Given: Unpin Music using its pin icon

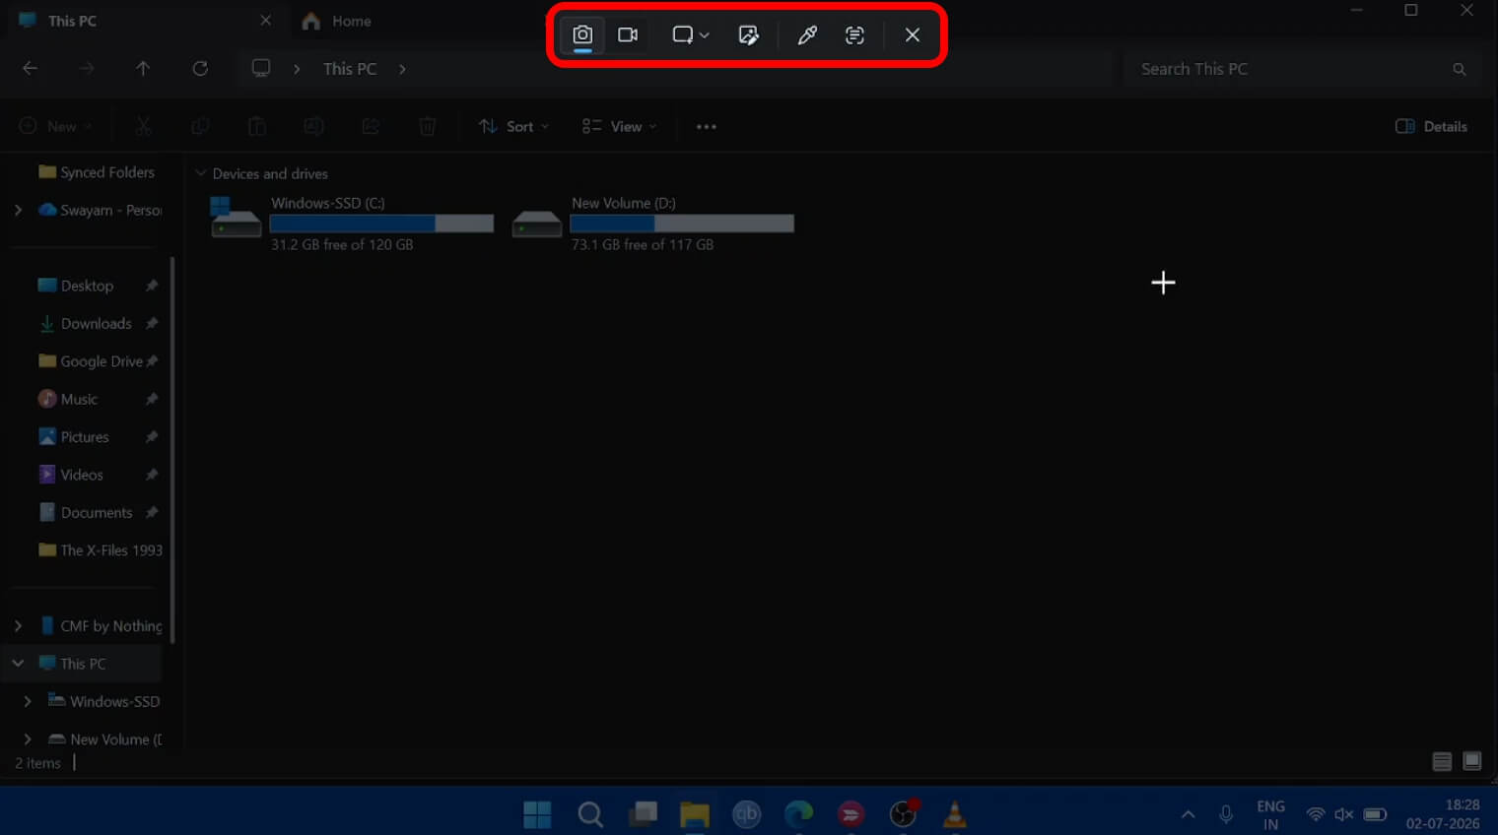Looking at the screenshot, I should 152,399.
